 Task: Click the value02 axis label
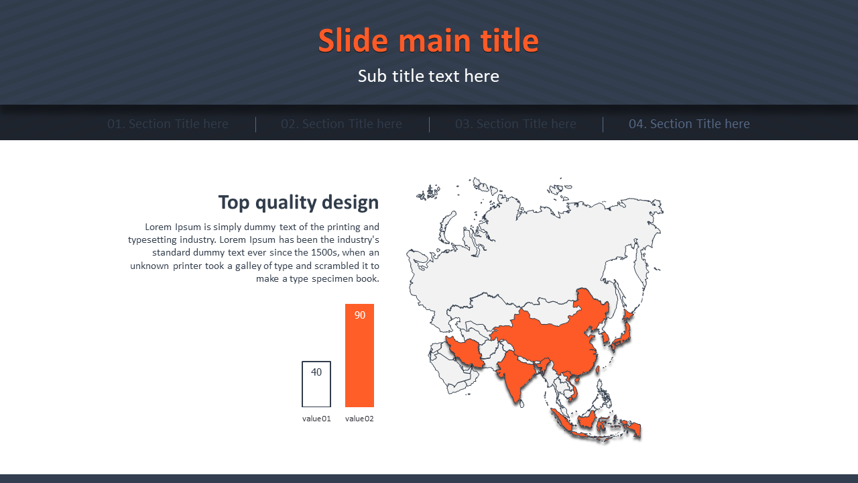pyautogui.click(x=359, y=419)
